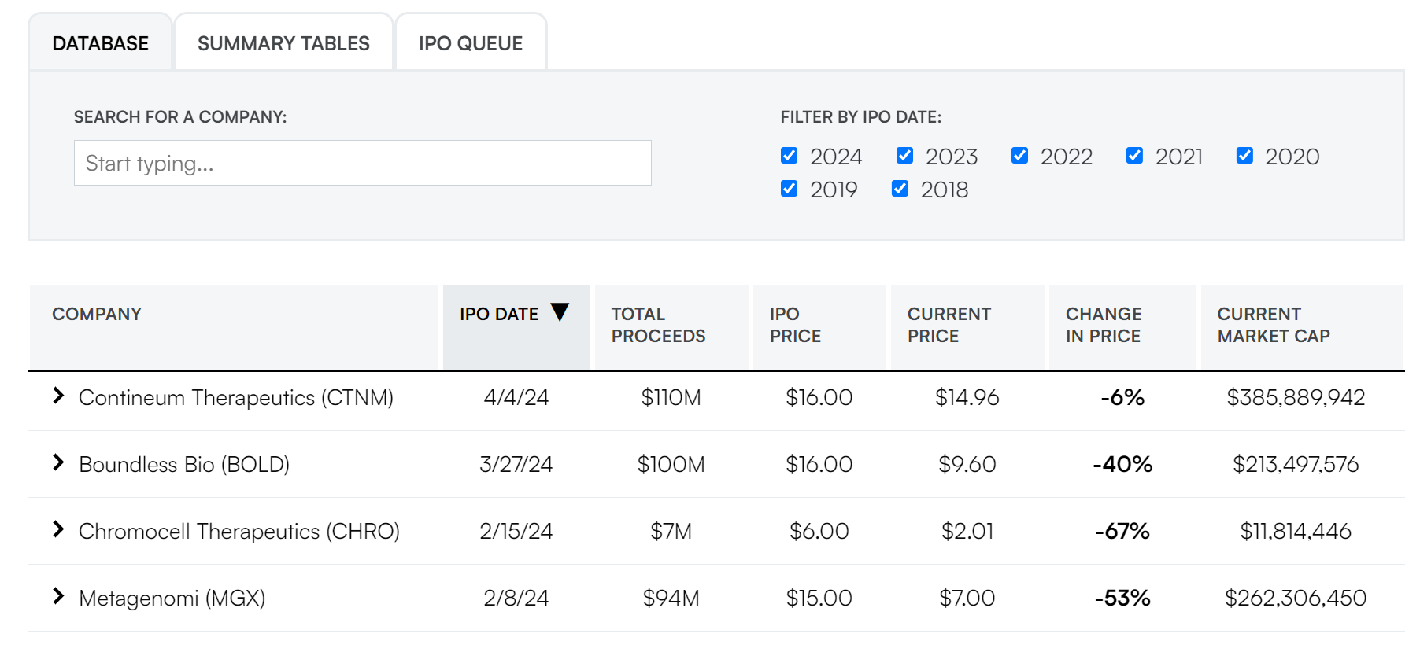Viewport: 1420px width, 652px height.
Task: Click the $262,306,450 market cap value
Action: click(x=1296, y=599)
